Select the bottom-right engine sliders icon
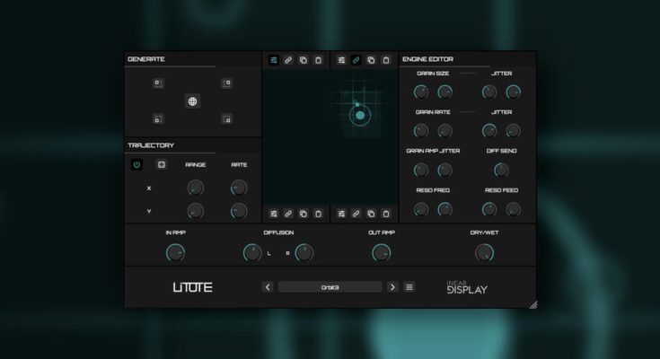Image resolution: width=660 pixels, height=359 pixels. 341,214
